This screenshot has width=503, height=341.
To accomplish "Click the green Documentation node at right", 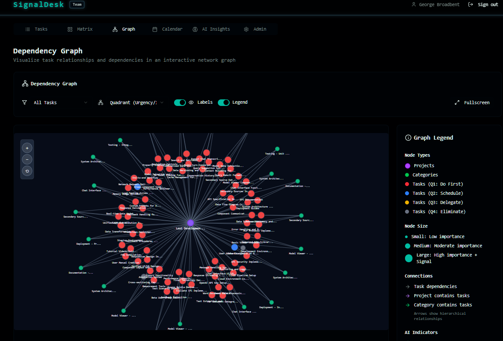I will 298,181.
